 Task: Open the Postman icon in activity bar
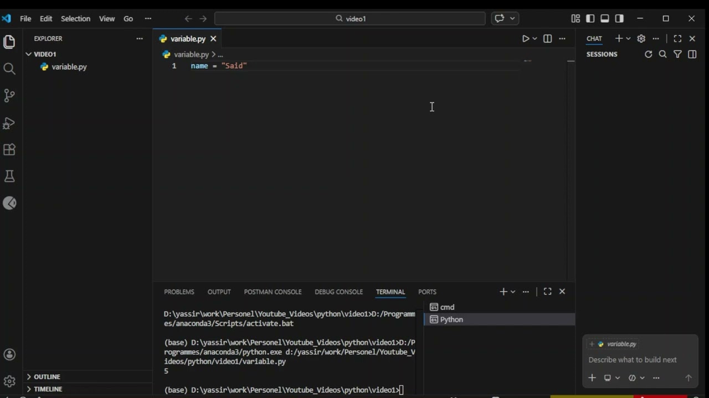click(x=9, y=203)
